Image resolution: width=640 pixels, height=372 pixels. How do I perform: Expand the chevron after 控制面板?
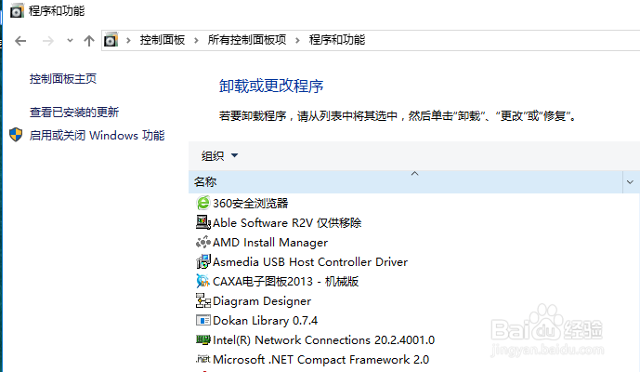point(196,40)
